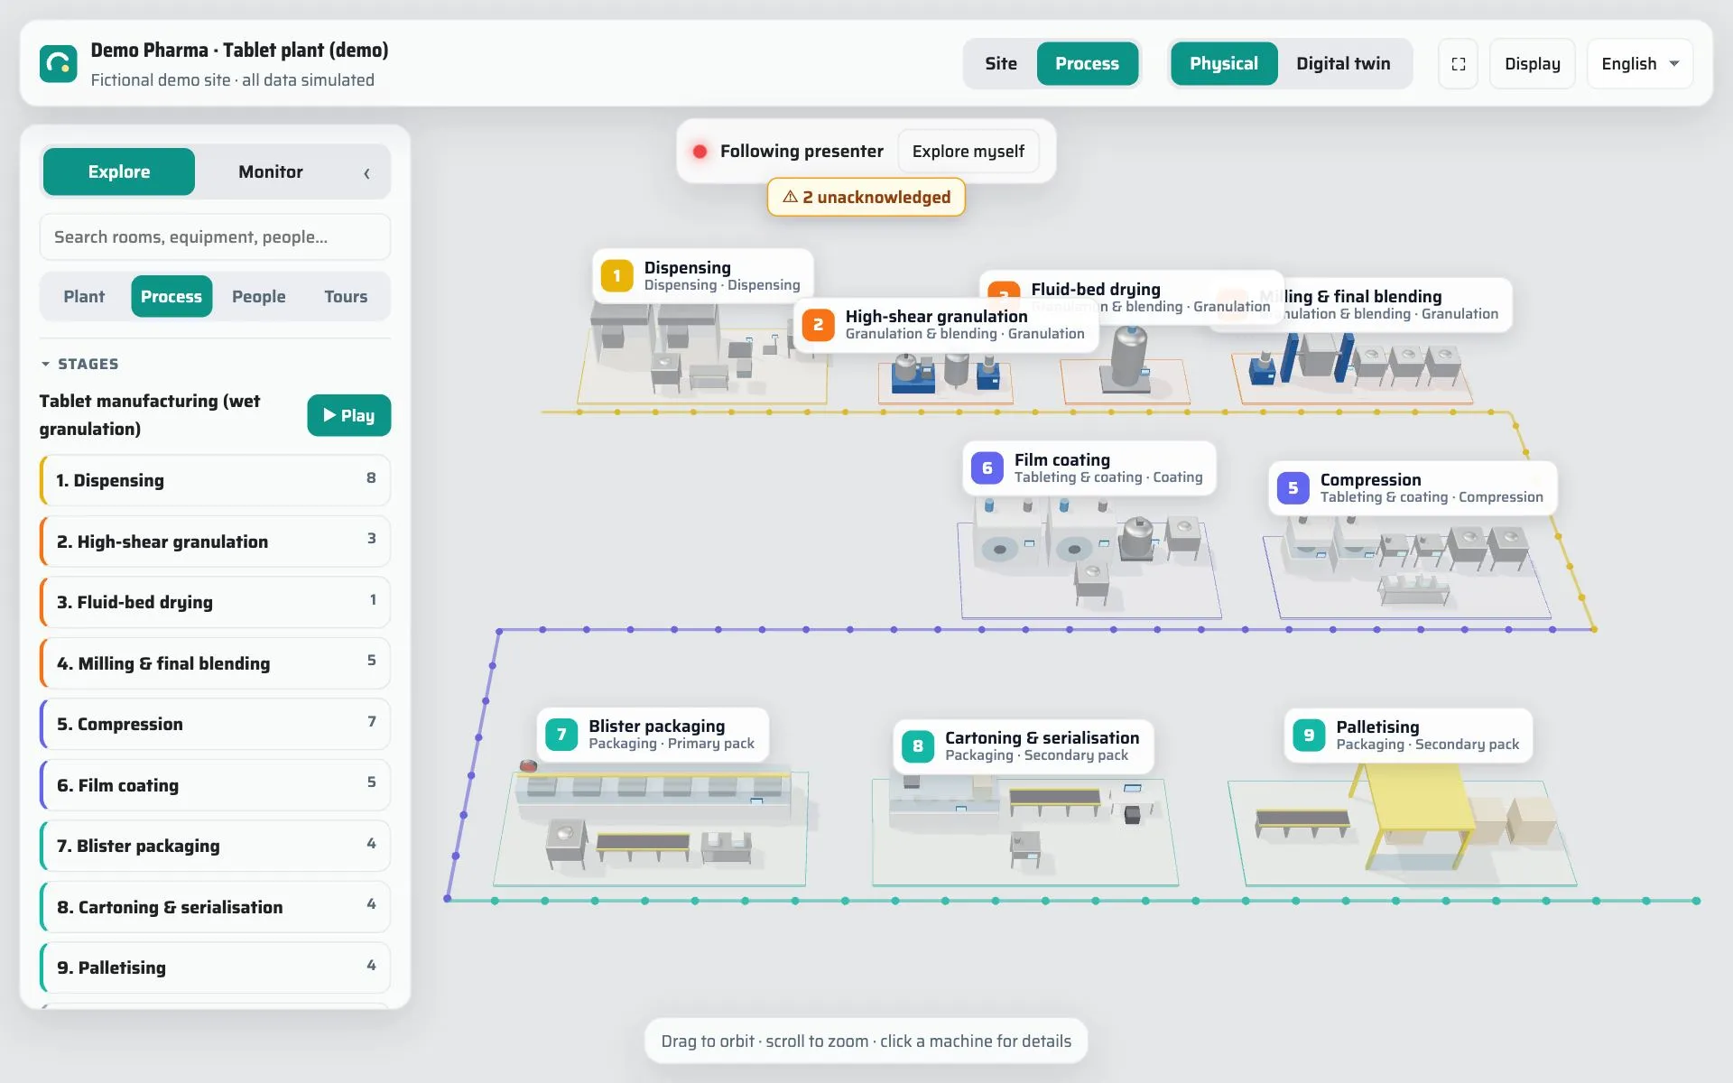
Task: Click the search rooms input field
Action: (215, 237)
